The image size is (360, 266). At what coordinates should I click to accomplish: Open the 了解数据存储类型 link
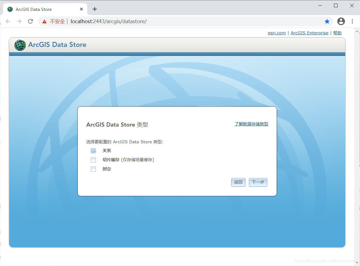251,124
